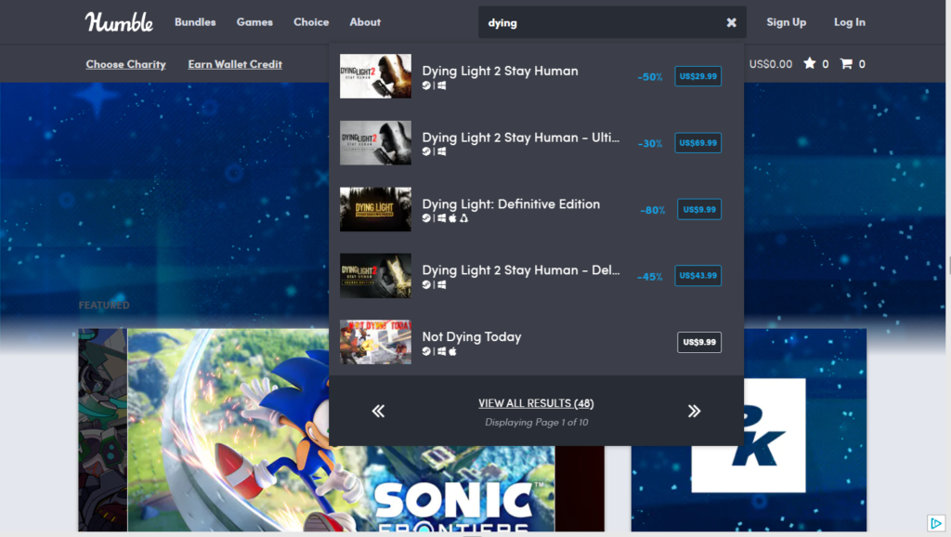Click Windows icon under Dying Light 2 Del... result
Screen dimensions: 951x537
tap(441, 284)
